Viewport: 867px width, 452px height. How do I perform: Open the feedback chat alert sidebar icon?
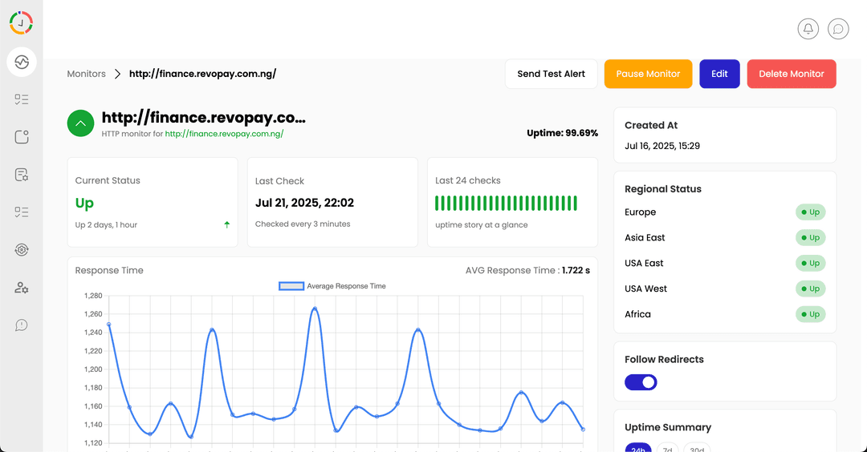click(22, 325)
